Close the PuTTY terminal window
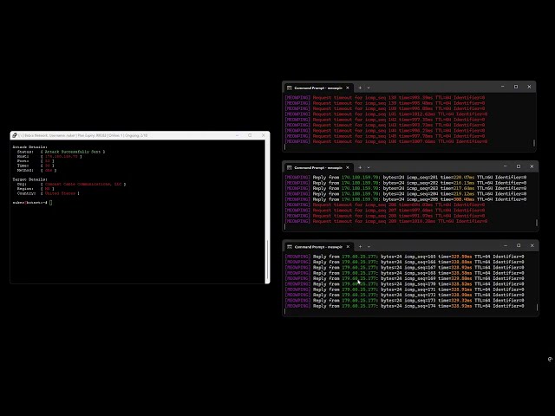555x416 pixels. pyautogui.click(x=264, y=135)
